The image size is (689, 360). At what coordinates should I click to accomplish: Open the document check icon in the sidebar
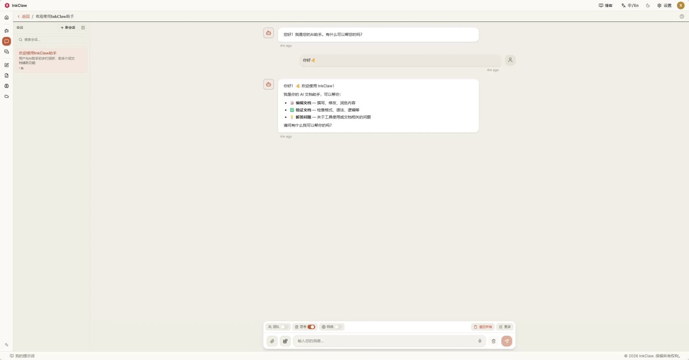6,76
